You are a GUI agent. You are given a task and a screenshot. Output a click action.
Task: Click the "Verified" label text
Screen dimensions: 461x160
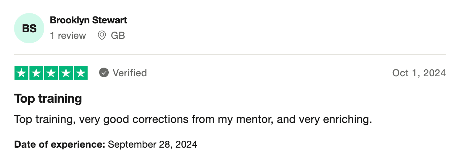click(130, 73)
